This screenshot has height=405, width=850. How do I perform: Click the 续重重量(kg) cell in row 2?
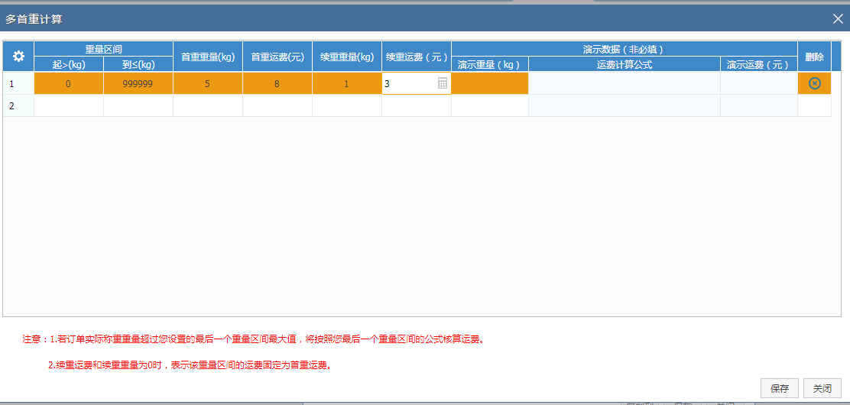347,105
